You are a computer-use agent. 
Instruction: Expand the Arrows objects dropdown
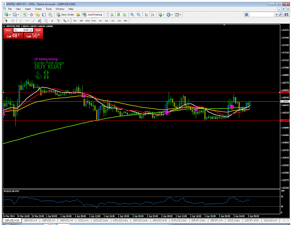[x=68, y=21]
